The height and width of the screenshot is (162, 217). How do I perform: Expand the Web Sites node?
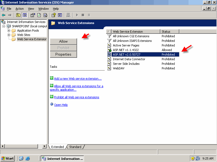(x=9, y=35)
